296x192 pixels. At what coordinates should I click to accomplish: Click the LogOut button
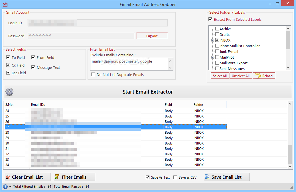pyautogui.click(x=152, y=36)
